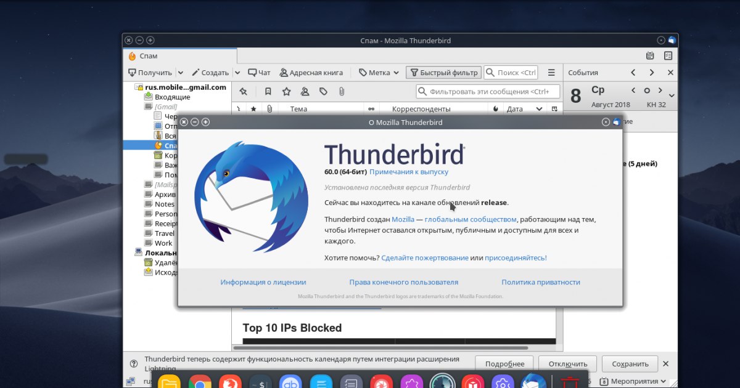Image resolution: width=740 pixels, height=388 pixels.
Task: Close the Events side pane
Action: [671, 73]
